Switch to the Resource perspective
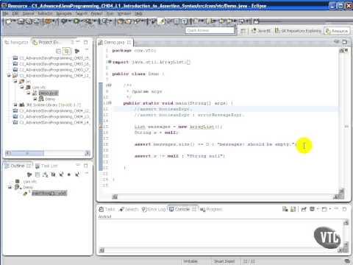 (x=337, y=31)
